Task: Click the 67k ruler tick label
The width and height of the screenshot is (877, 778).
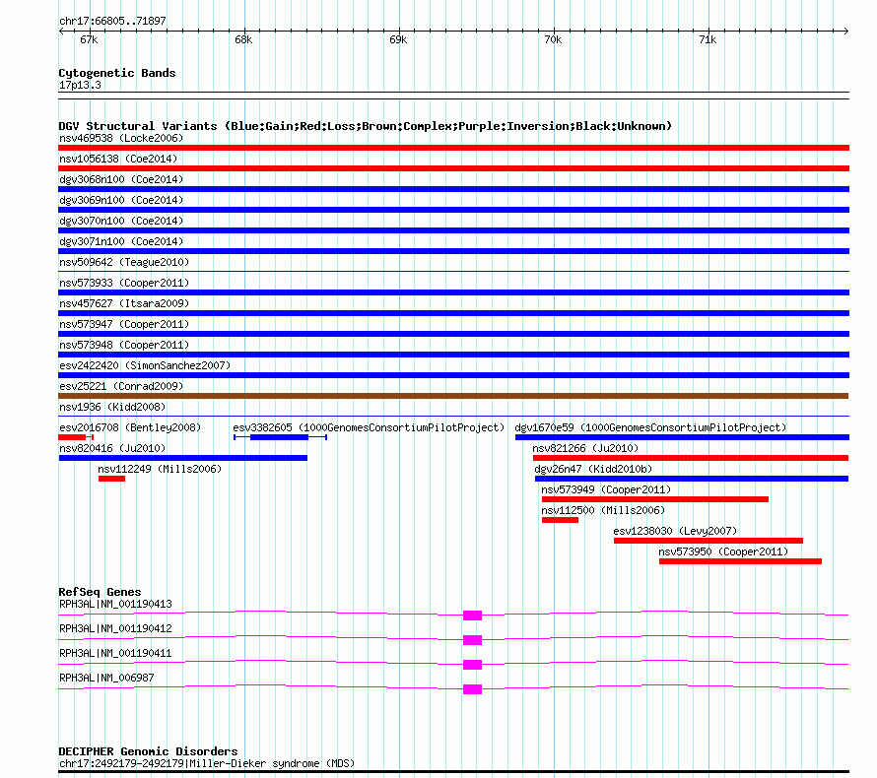Action: [x=89, y=39]
